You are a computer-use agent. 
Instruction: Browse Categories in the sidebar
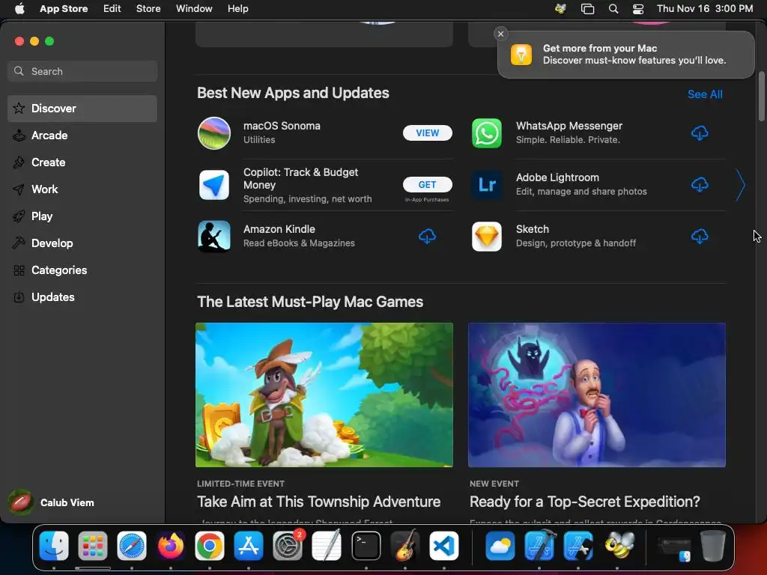(82, 270)
